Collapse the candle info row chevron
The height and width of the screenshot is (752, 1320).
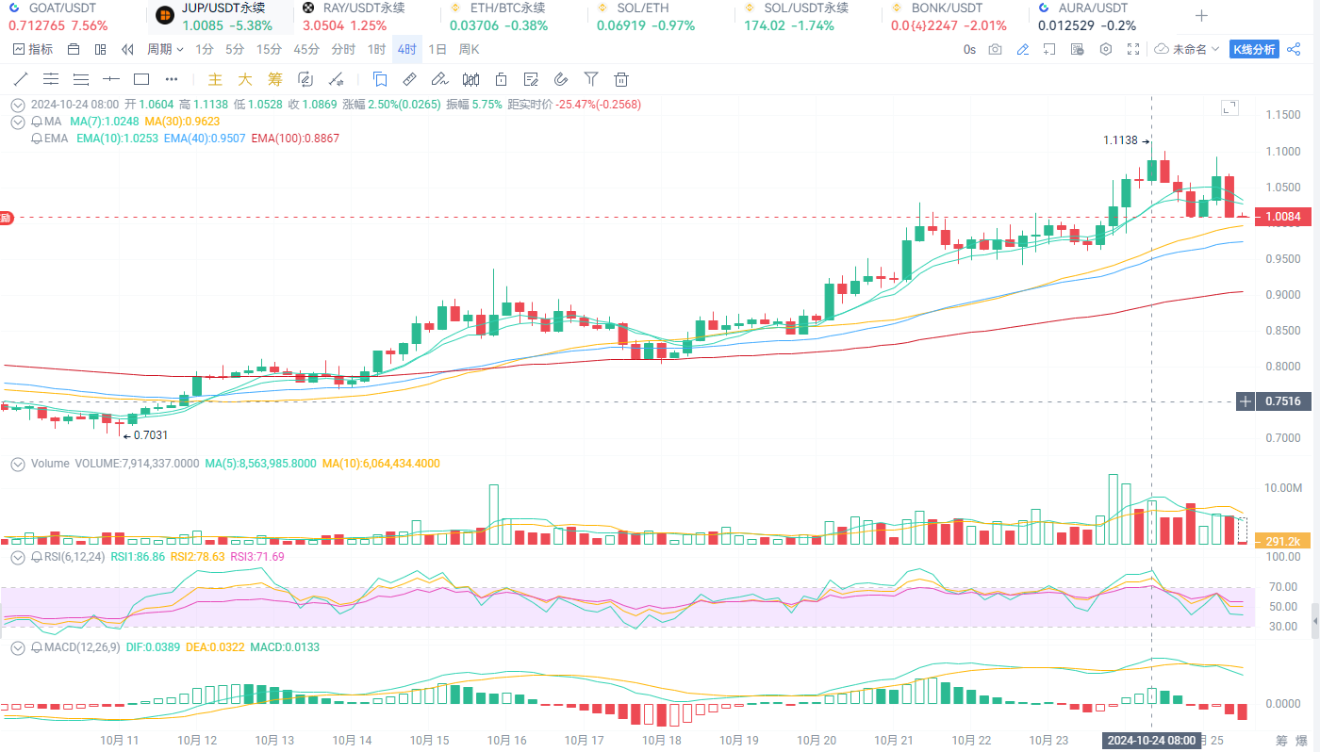tap(18, 105)
